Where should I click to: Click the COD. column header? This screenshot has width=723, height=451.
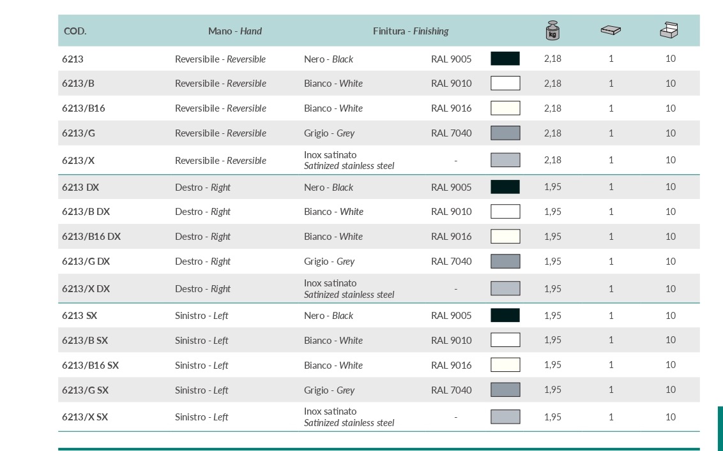(75, 31)
